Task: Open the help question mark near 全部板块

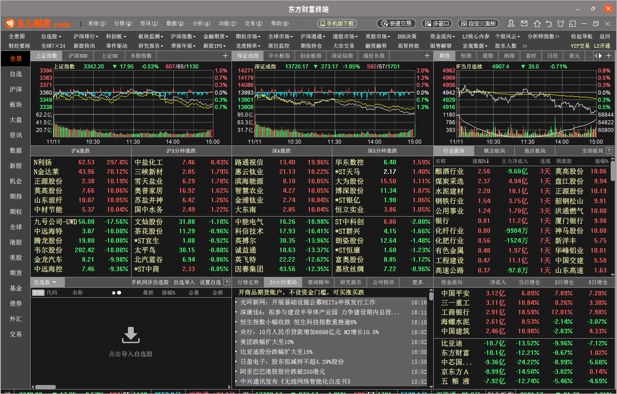Action: [x=609, y=151]
